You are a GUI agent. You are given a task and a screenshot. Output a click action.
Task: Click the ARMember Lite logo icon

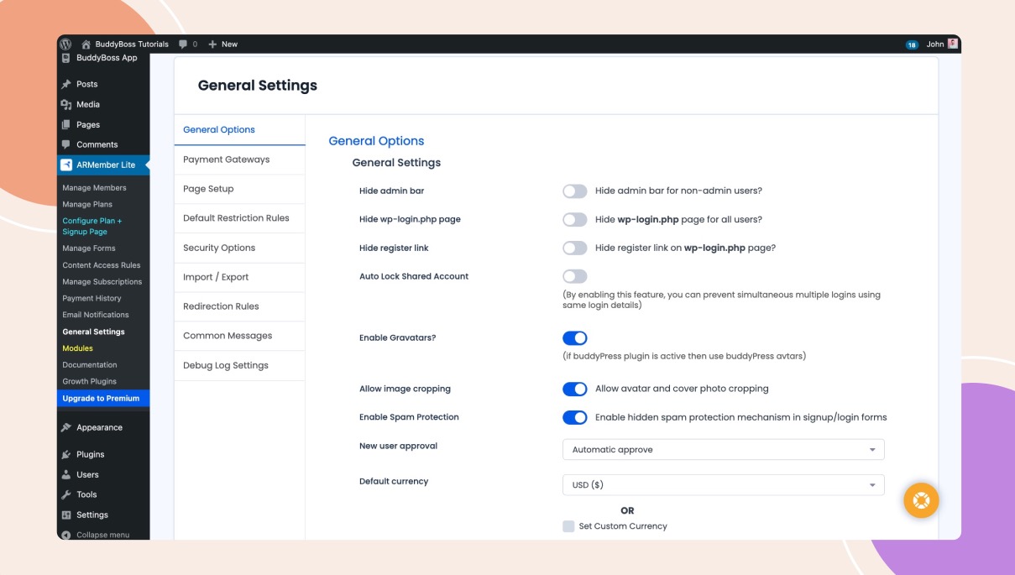coord(66,165)
